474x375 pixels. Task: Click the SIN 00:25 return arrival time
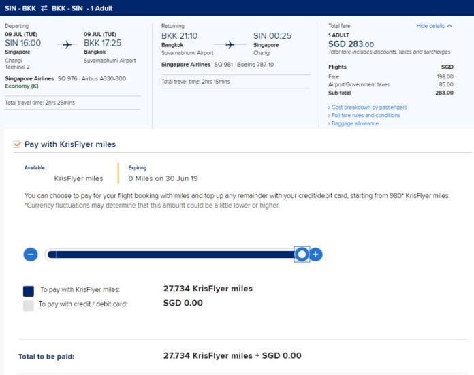[x=272, y=36]
